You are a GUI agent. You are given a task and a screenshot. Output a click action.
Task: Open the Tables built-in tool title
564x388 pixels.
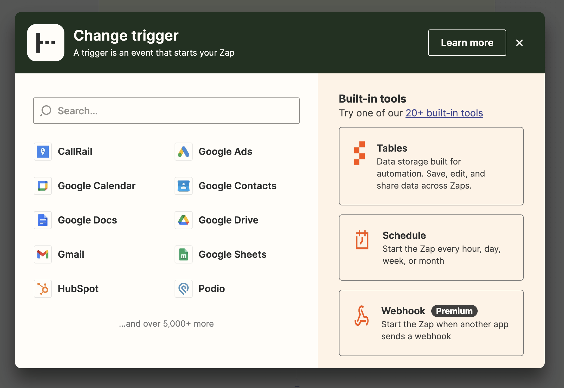tap(392, 148)
